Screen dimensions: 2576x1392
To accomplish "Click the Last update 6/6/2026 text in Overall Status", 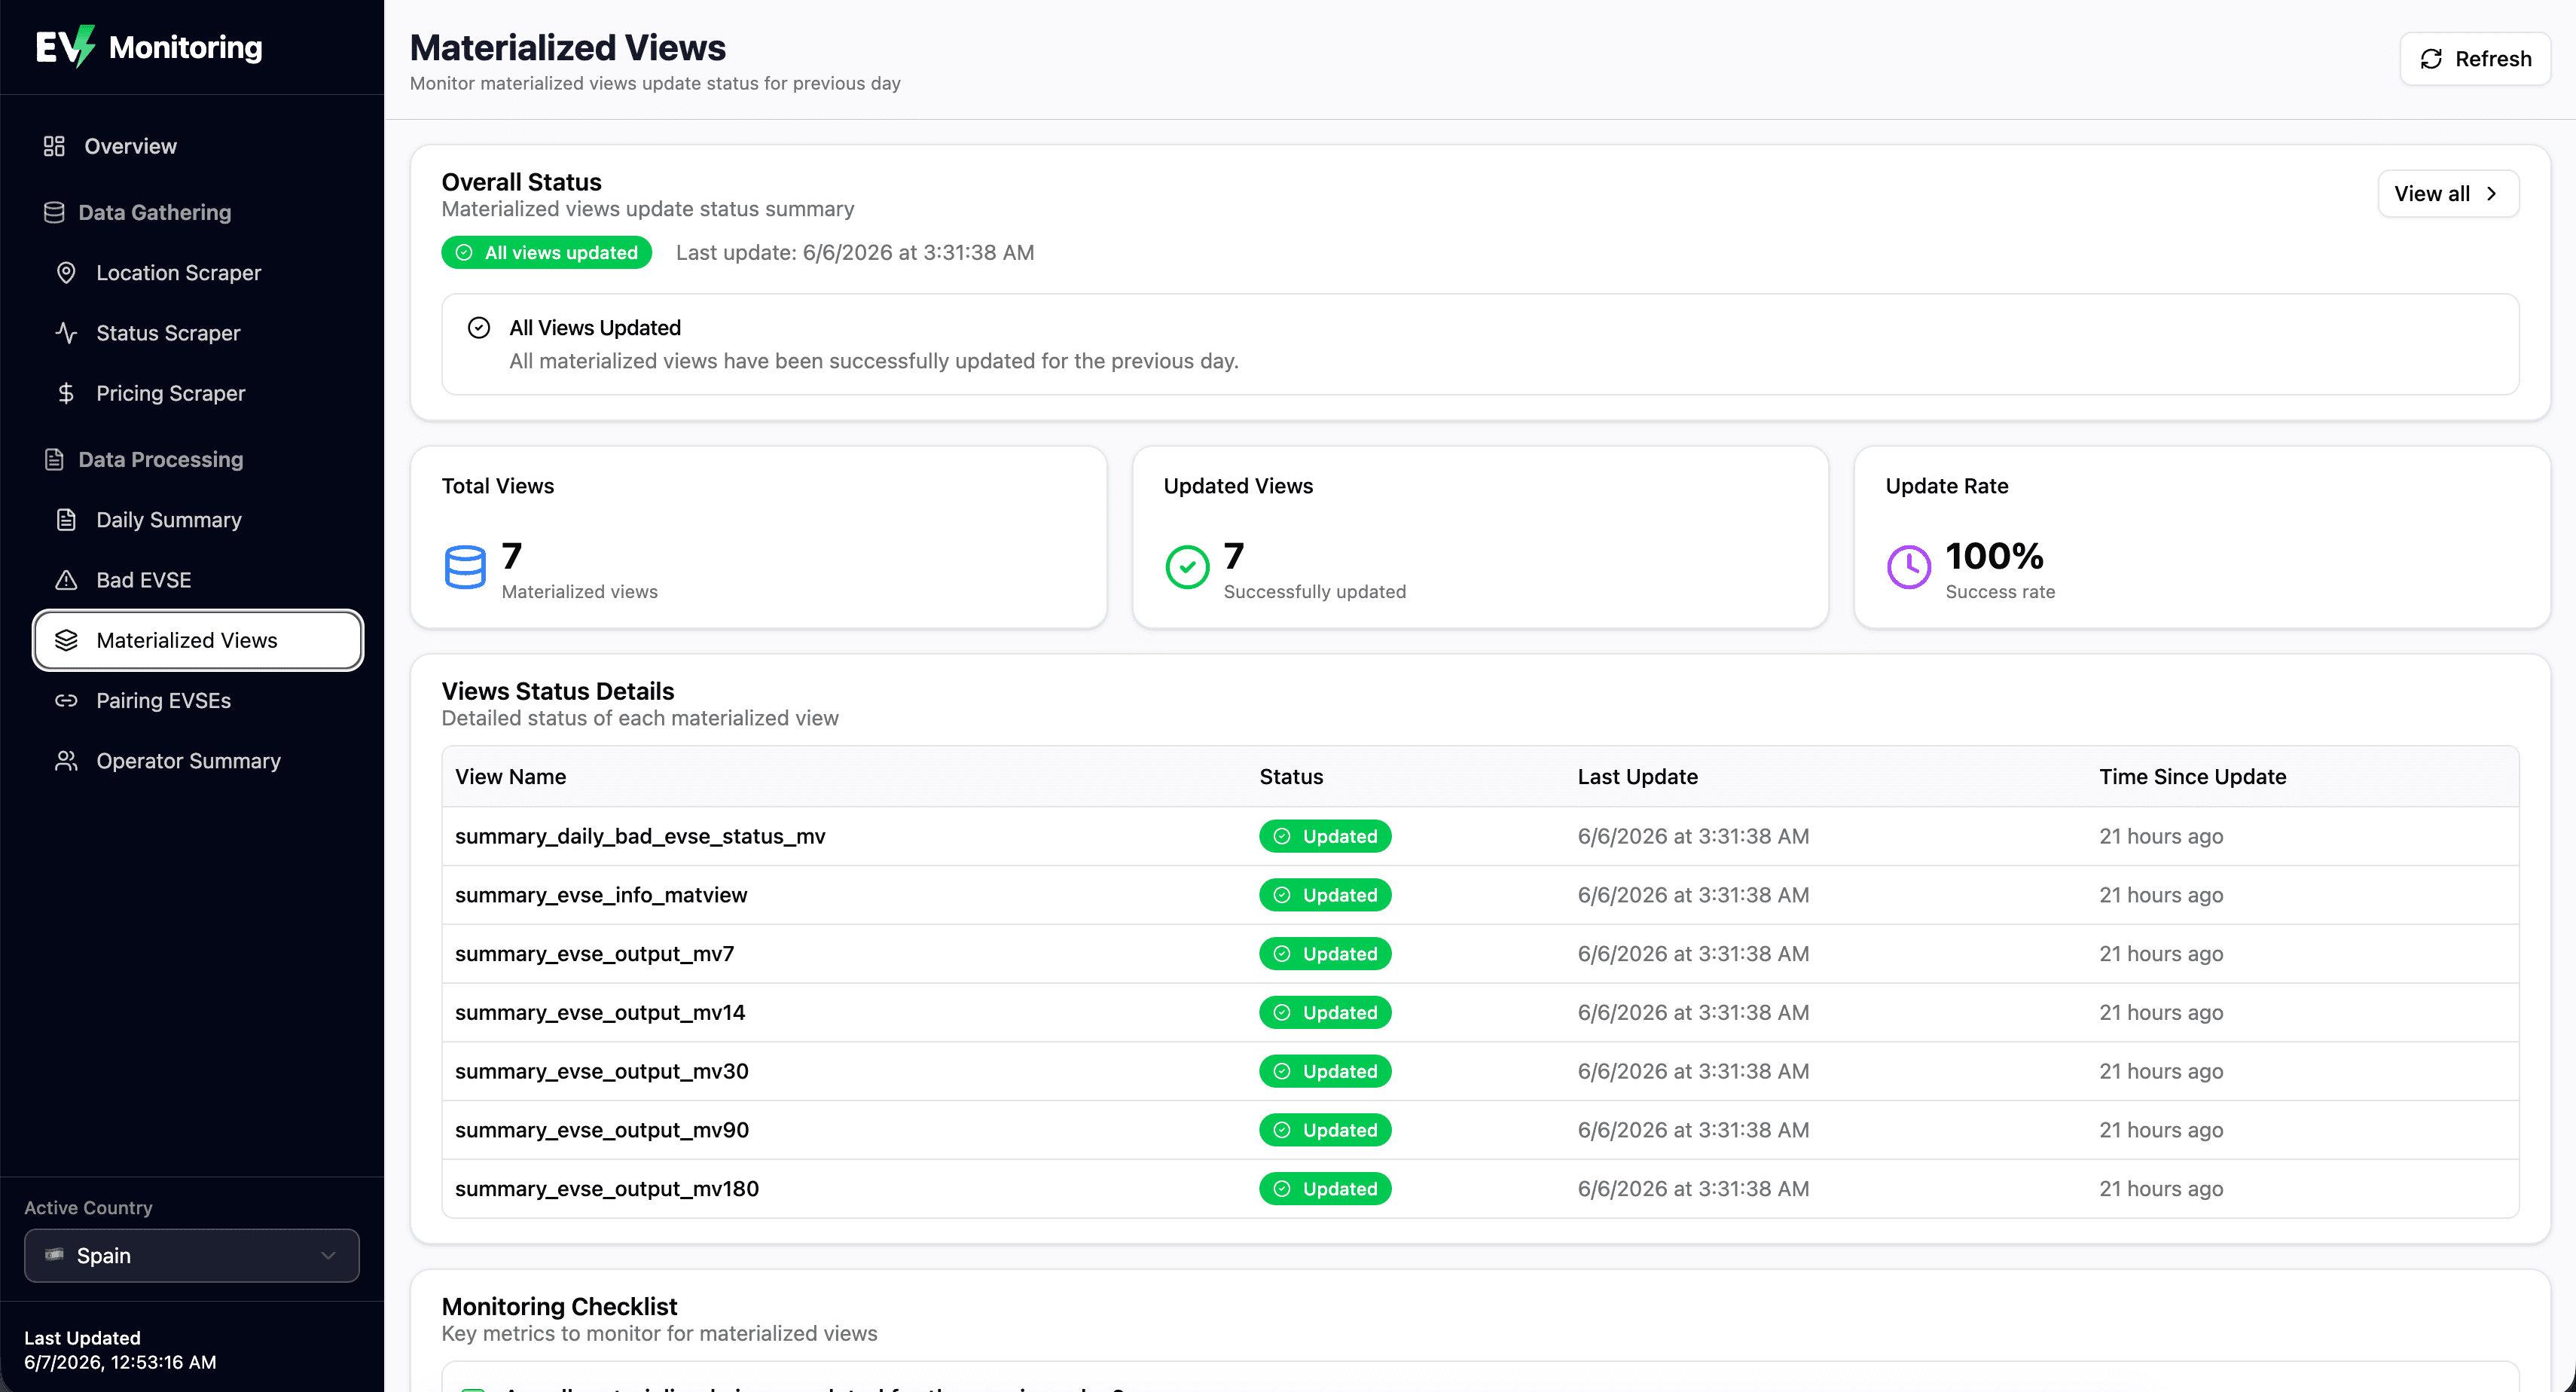I will coord(855,252).
